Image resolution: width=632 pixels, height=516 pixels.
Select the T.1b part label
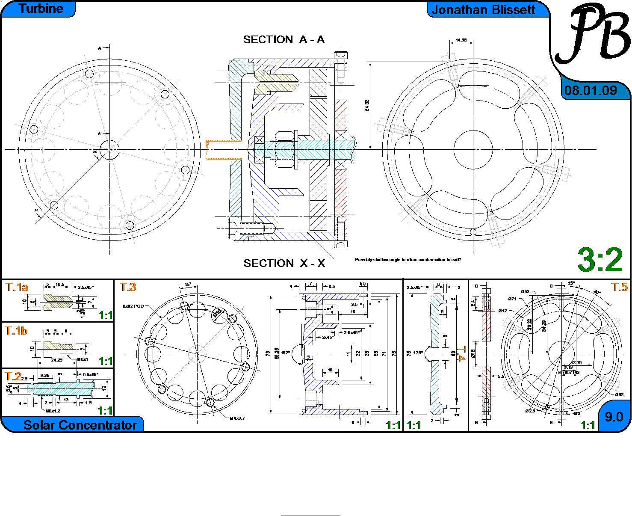[16, 331]
